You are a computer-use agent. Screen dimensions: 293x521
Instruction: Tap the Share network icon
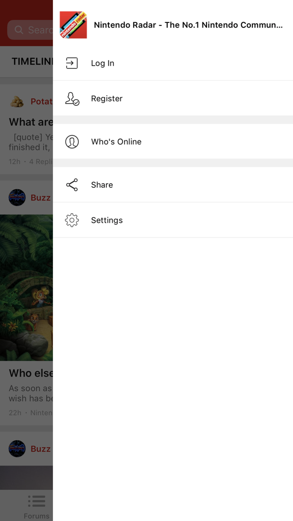click(72, 185)
